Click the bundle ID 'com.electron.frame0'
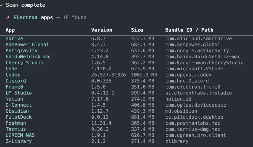Image resolution: width=253 pixels, height=147 pixels. pyautogui.click(x=193, y=87)
